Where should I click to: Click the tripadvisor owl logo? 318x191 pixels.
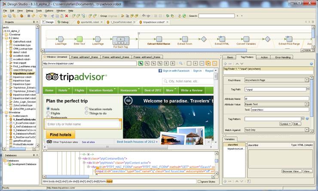[52, 77]
